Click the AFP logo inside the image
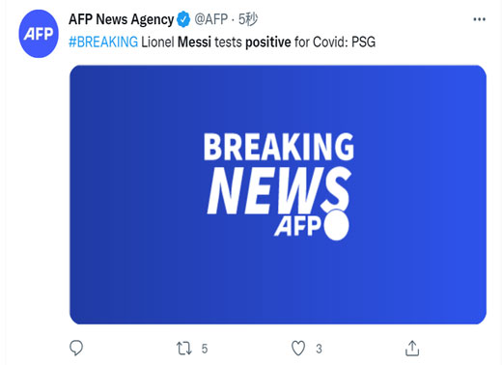The height and width of the screenshot is (365, 502). [297, 226]
